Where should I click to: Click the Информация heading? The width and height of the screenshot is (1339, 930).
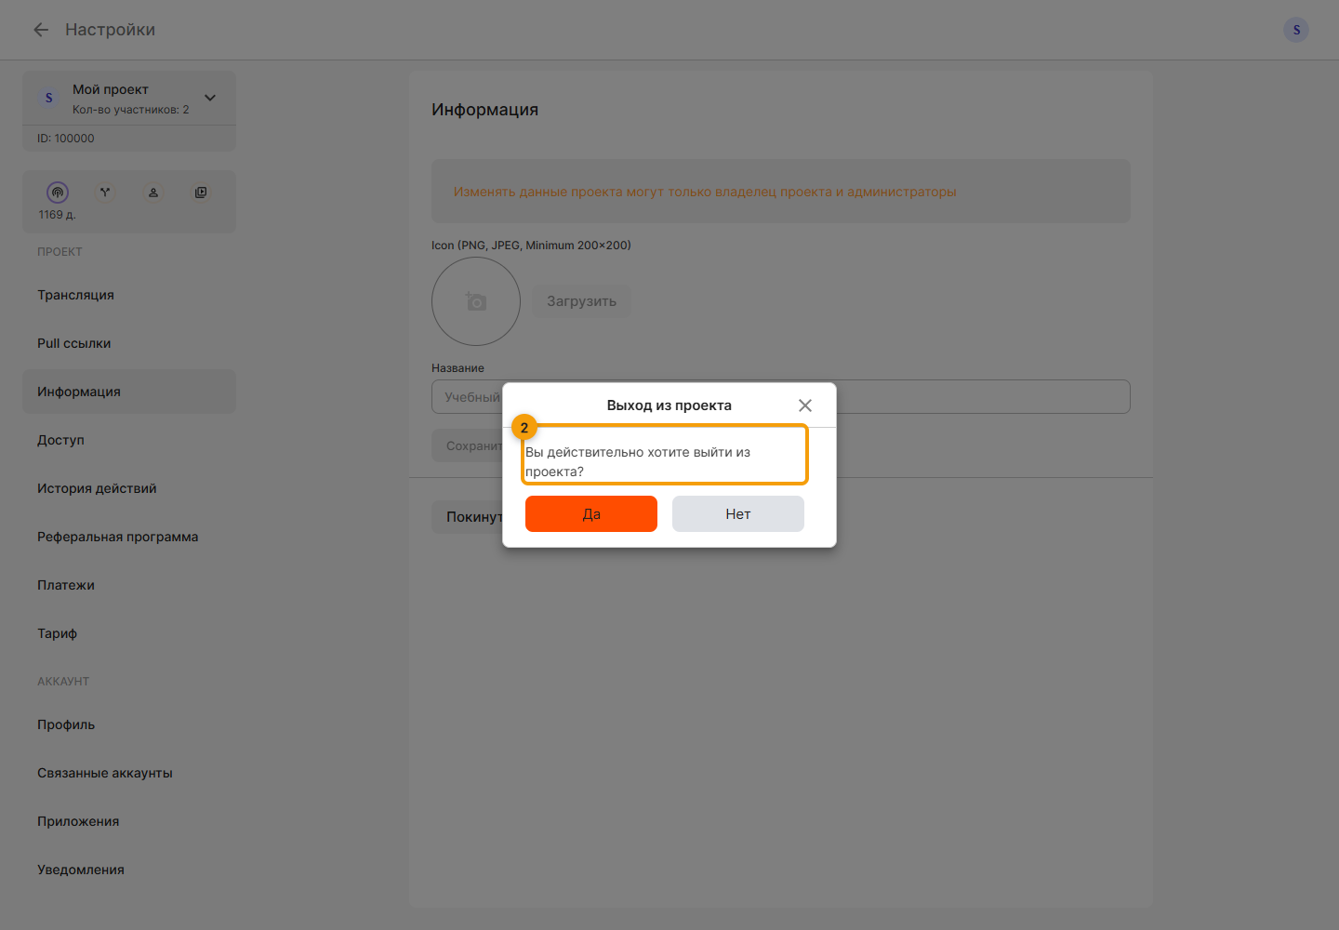tap(485, 110)
